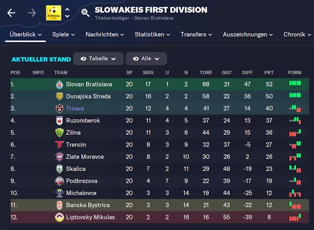314x230 pixels.
Task: Open the Statistiken tab
Action: click(x=152, y=35)
